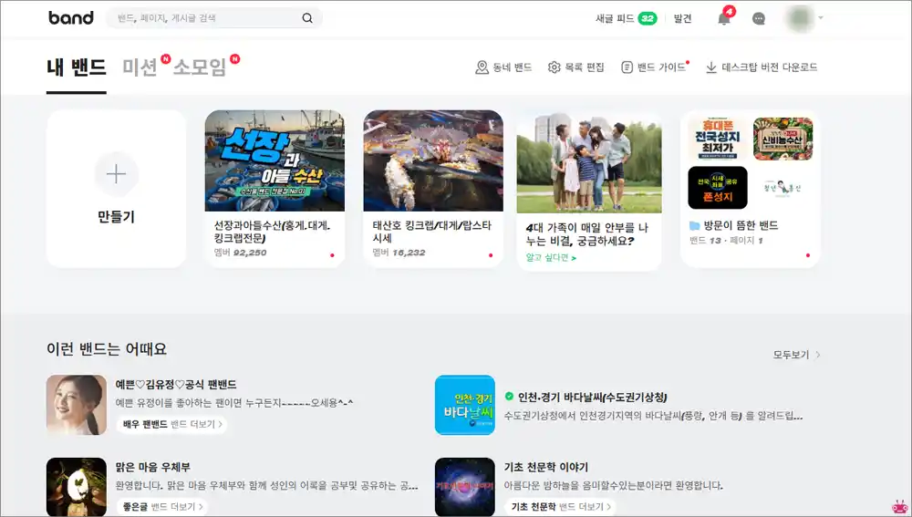The image size is (912, 517).
Task: Click the 밴드 가이드 document icon
Action: pos(627,67)
